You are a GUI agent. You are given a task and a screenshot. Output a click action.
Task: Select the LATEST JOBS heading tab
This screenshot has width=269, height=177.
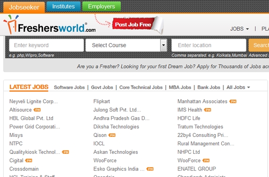(29, 87)
